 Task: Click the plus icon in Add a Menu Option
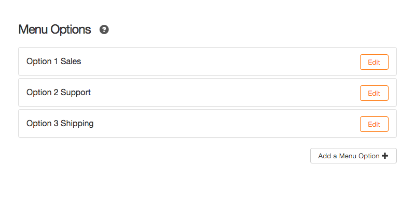pos(385,156)
